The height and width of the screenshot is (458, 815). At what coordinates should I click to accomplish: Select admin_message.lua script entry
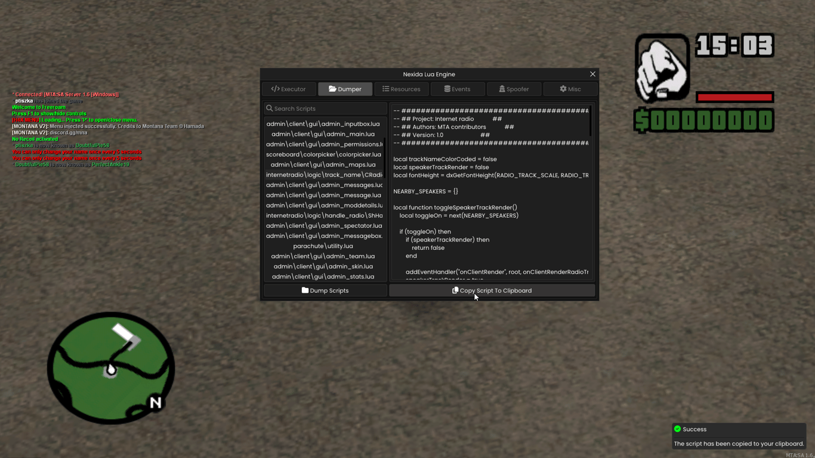323,195
